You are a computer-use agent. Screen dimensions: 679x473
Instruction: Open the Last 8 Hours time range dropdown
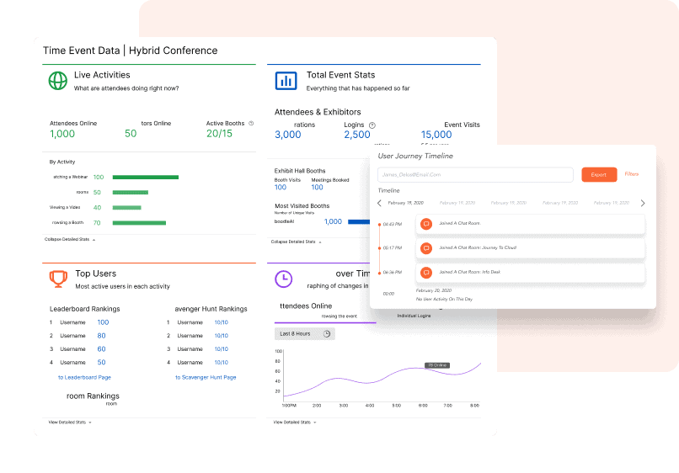305,334
